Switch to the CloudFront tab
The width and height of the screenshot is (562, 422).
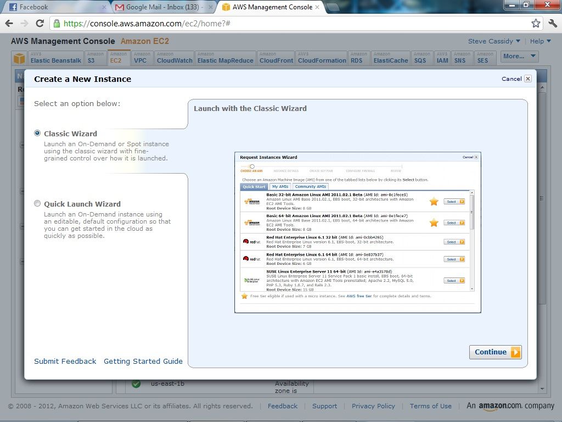pyautogui.click(x=276, y=58)
